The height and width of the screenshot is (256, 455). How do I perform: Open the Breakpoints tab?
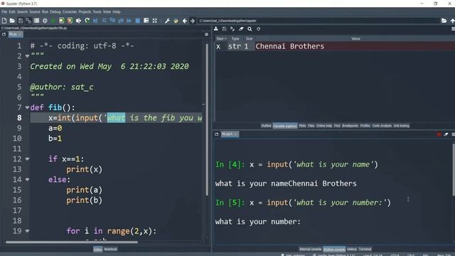point(350,126)
